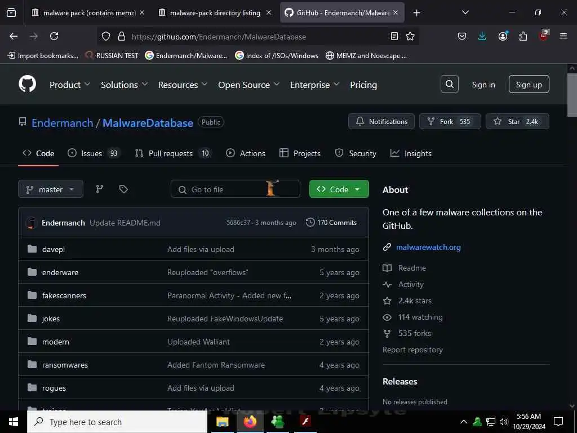Open malwarewatch.org link

pos(428,247)
